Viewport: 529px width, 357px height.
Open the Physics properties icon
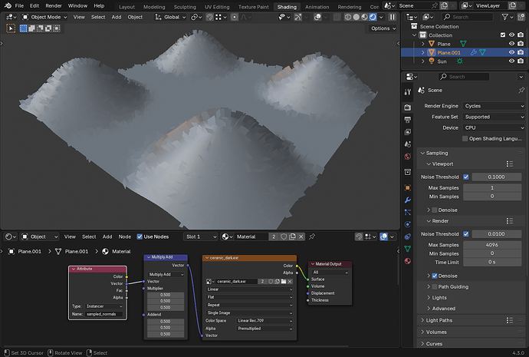pos(408,224)
